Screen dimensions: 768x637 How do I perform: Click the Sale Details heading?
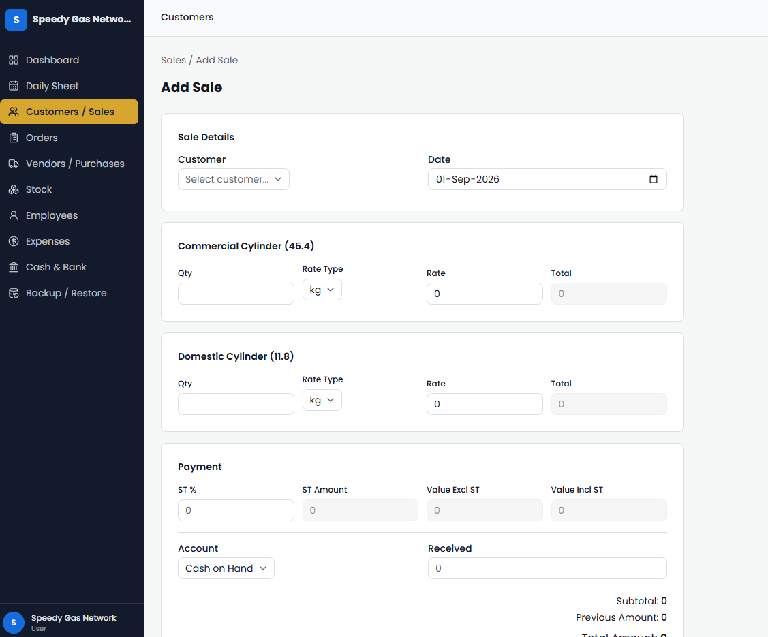(206, 137)
